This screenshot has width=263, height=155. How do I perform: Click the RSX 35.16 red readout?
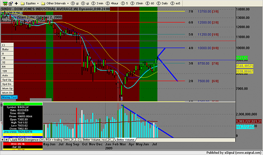[23, 144]
